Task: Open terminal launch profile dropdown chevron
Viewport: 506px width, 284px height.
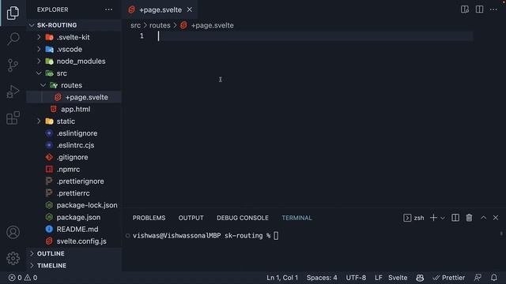Action: (x=443, y=218)
